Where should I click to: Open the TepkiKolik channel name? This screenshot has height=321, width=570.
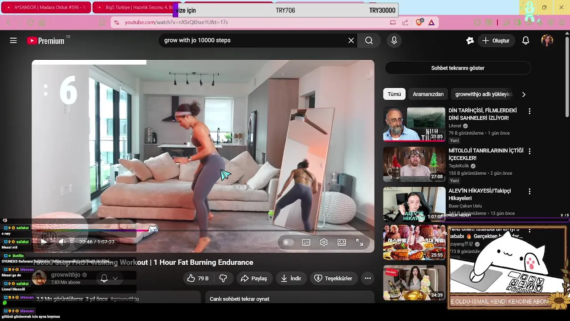[x=459, y=166]
